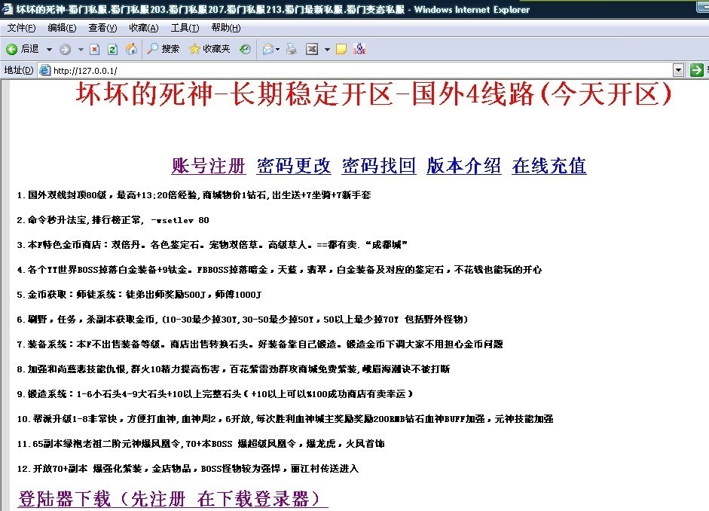Open the 在线充值 link
Screen dimensions: 709x511
pyautogui.click(x=549, y=166)
